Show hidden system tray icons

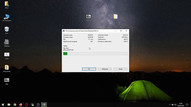coord(170,105)
